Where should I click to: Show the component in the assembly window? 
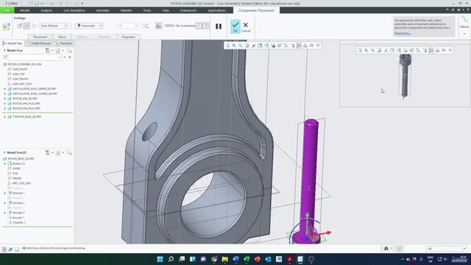206,26
